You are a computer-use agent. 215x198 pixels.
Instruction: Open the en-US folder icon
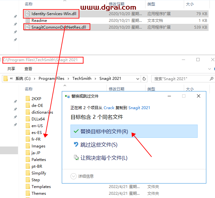point(28,126)
